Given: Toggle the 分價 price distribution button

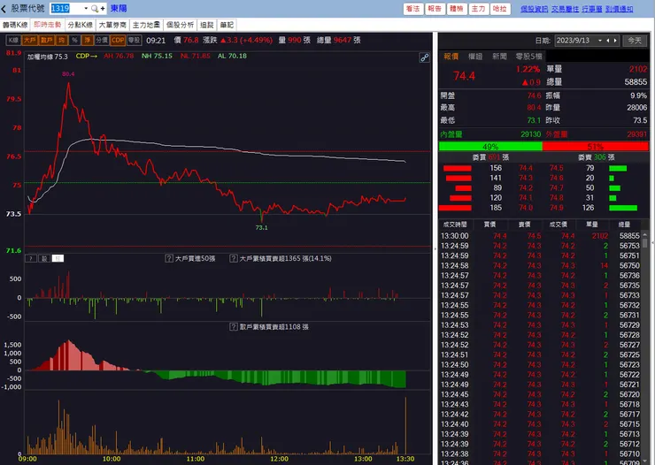Looking at the screenshot, I should coord(102,40).
